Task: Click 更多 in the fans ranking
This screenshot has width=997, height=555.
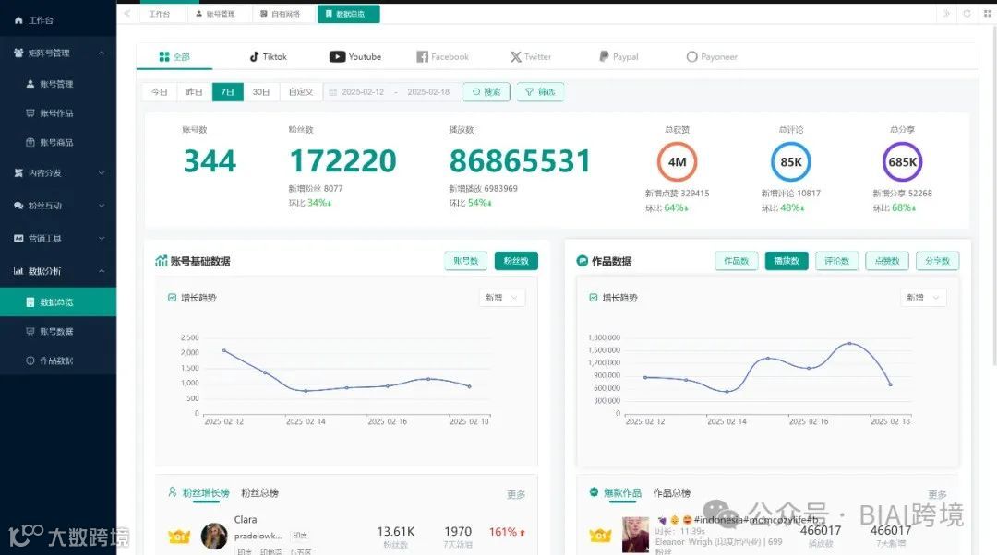Action: coord(516,495)
